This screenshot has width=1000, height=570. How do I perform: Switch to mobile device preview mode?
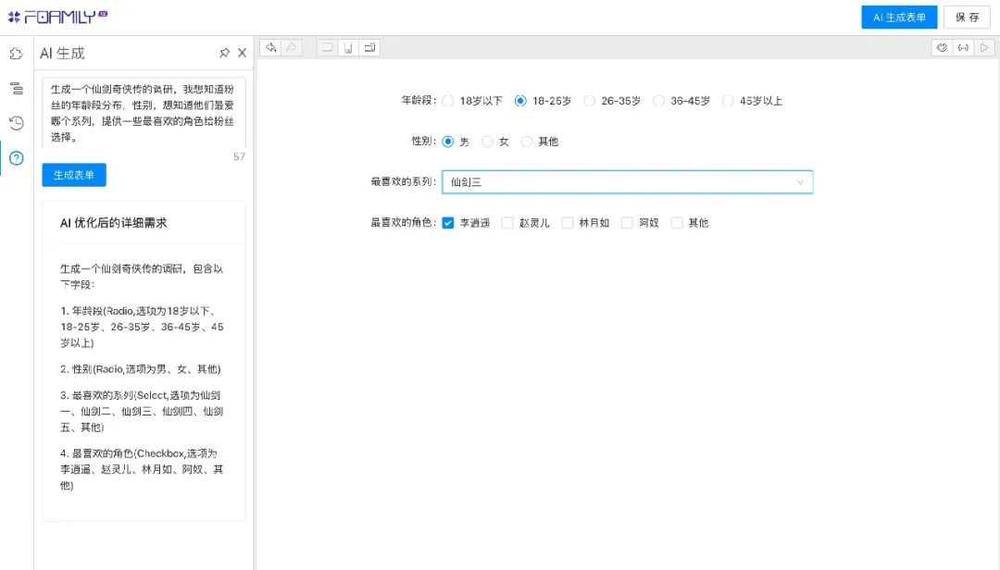point(348,48)
